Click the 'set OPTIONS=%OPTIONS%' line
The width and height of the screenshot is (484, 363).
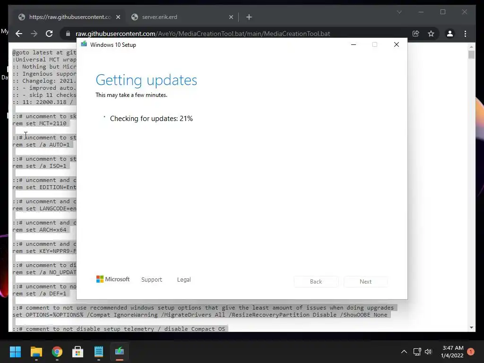point(200,315)
